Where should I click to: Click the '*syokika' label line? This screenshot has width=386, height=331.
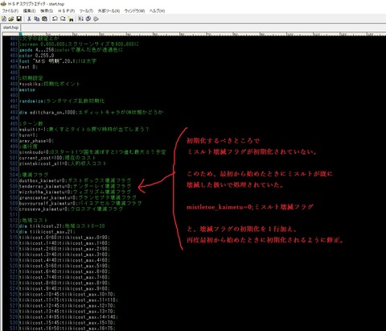tap(50, 84)
